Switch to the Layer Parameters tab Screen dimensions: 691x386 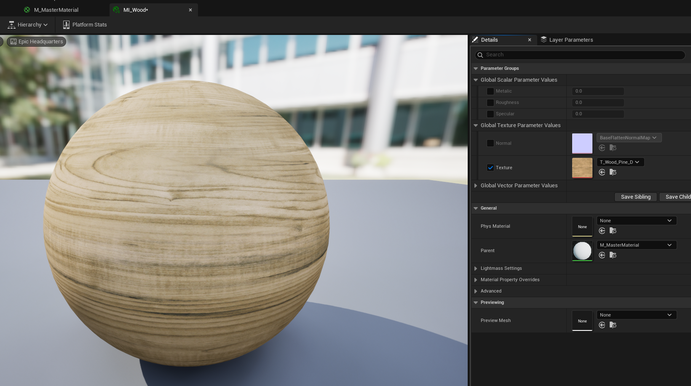pyautogui.click(x=567, y=40)
